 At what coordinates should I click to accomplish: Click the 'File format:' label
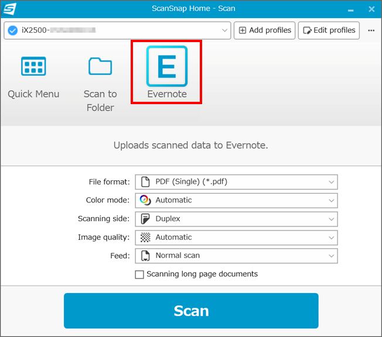point(109,182)
